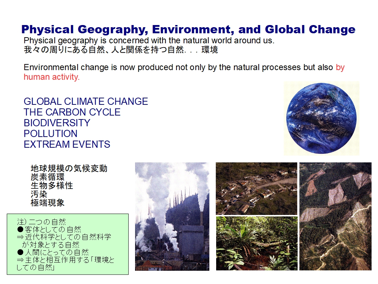
Task: Select the rainforest vegetation photo
Action: pos(257,243)
